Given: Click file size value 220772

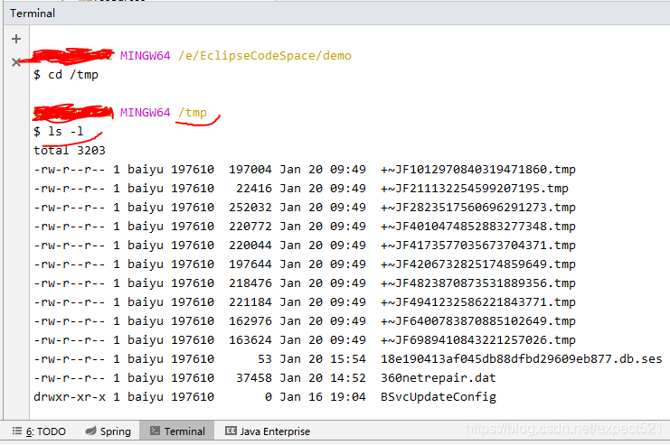Looking at the screenshot, I should tap(250, 227).
